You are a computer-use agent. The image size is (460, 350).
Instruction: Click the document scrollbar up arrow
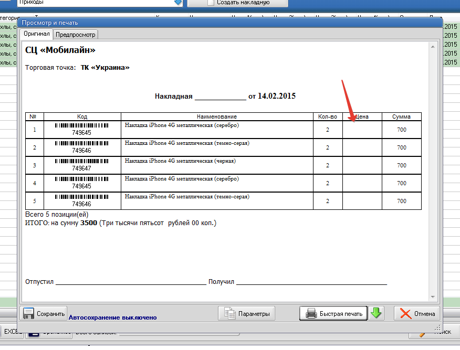(433, 46)
